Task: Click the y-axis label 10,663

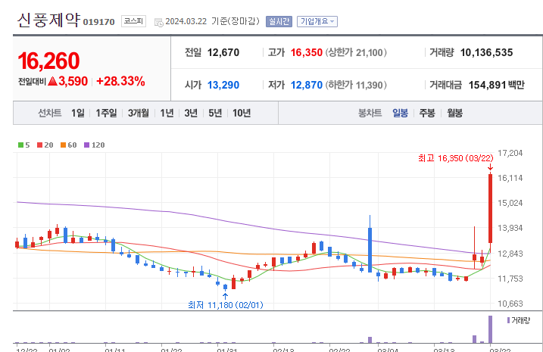Action: pos(510,304)
